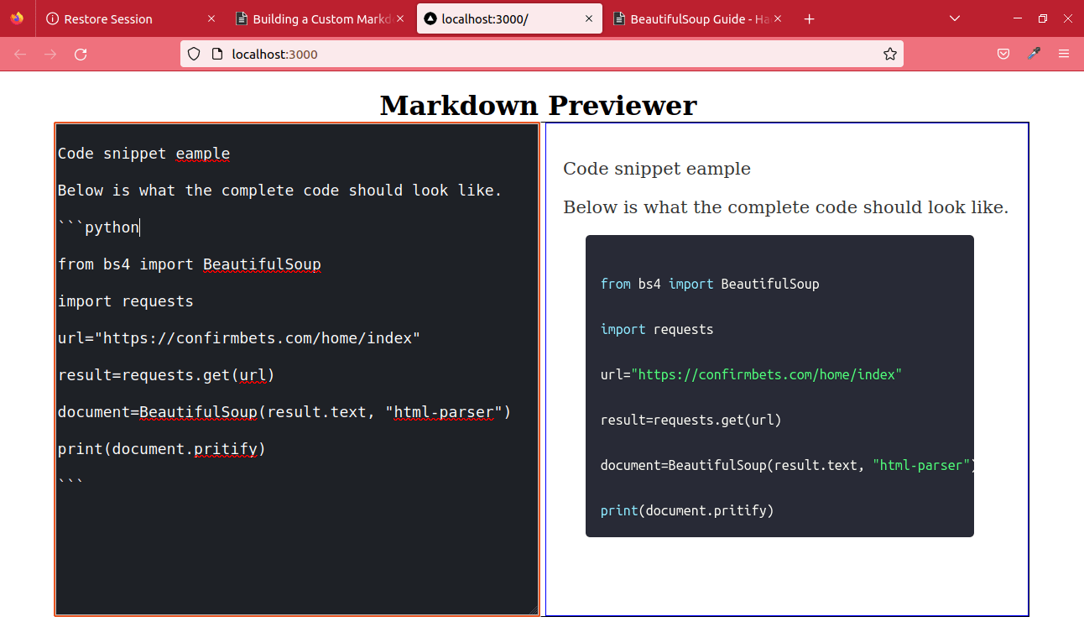This screenshot has width=1084, height=622.
Task: Open the list-all-tabs dropdown chevron
Action: [955, 18]
